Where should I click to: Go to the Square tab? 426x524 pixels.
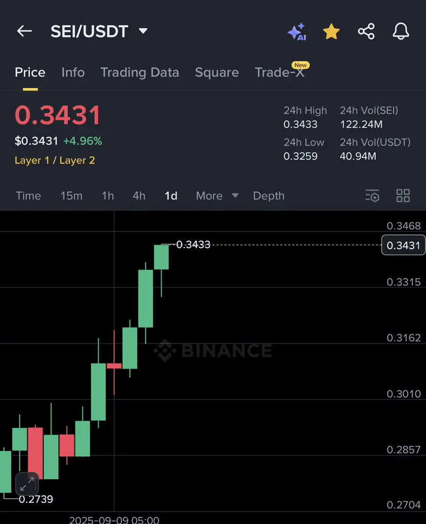click(217, 73)
